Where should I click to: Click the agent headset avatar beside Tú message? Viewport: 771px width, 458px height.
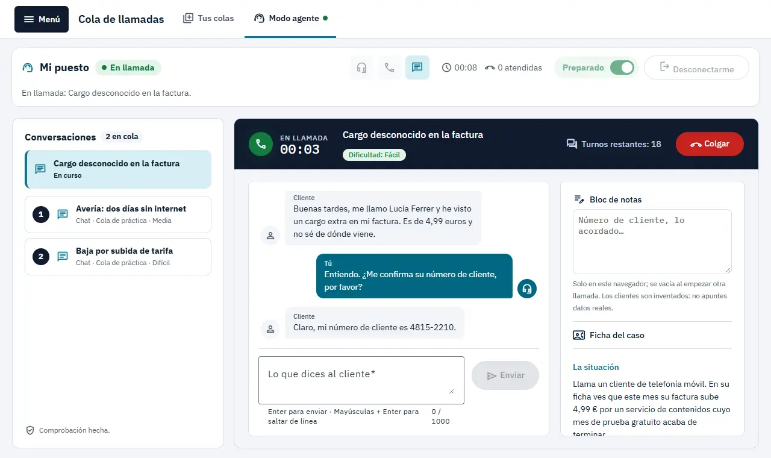click(x=527, y=289)
